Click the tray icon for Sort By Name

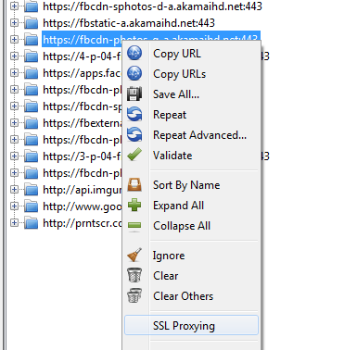click(x=134, y=184)
